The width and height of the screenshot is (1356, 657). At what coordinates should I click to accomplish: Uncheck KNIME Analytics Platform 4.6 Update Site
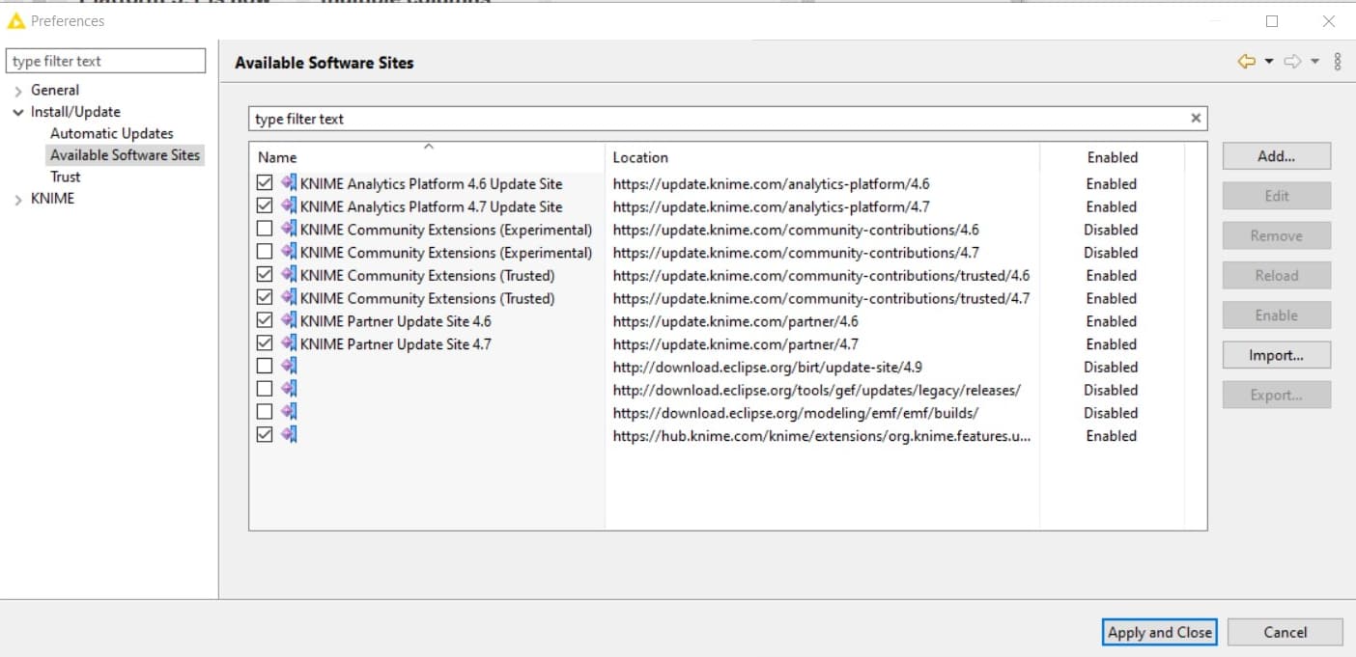pos(265,183)
